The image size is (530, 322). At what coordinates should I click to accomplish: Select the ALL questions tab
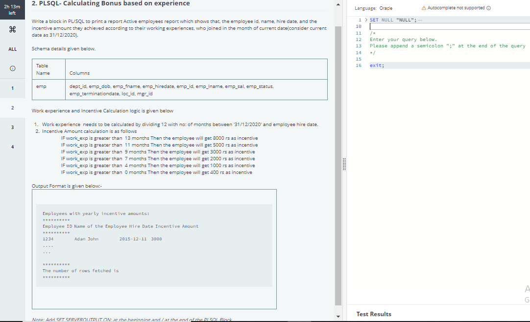coord(12,49)
